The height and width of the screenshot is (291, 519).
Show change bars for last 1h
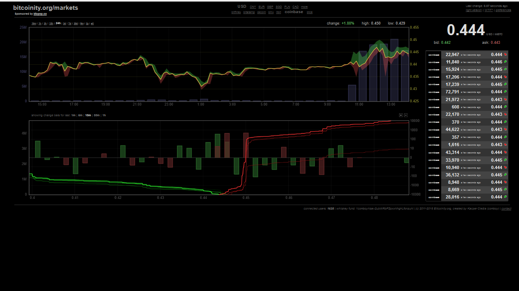104,115
